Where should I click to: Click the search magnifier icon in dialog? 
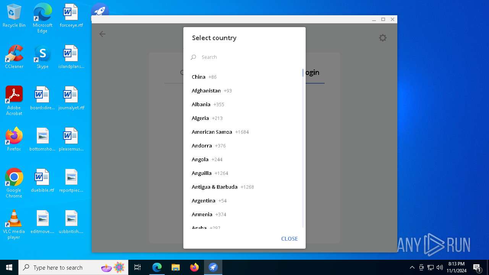coord(193,57)
